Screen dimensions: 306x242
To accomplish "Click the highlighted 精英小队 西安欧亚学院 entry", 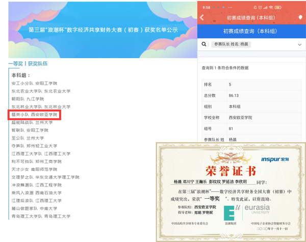I will 35,115.
